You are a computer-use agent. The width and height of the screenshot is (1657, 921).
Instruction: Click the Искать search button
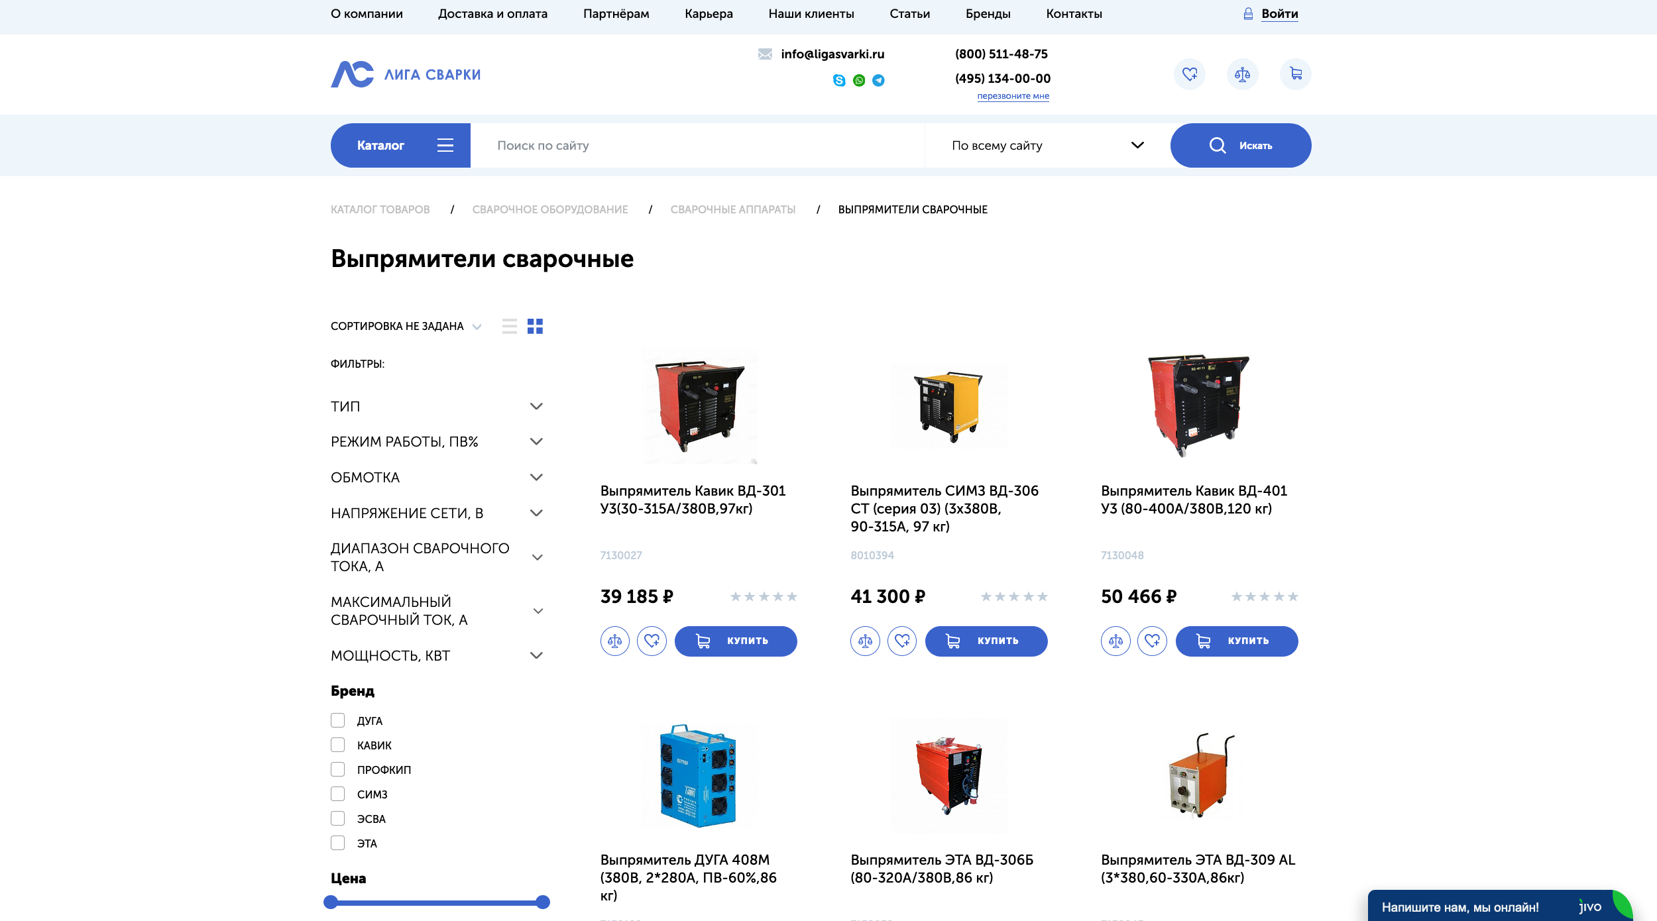tap(1241, 146)
